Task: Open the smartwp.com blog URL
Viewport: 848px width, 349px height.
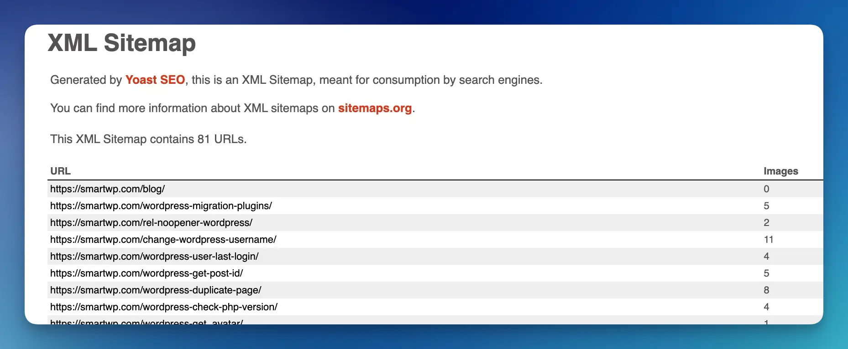Action: (108, 189)
